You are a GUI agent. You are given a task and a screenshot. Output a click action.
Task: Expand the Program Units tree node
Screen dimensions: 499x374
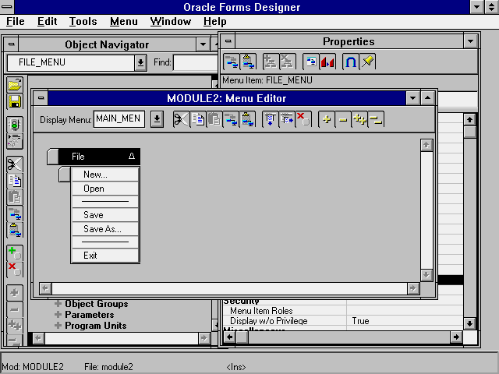click(x=58, y=326)
